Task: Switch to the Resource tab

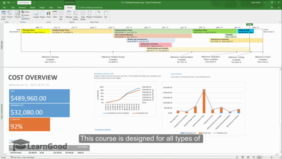Action: (x=22, y=8)
